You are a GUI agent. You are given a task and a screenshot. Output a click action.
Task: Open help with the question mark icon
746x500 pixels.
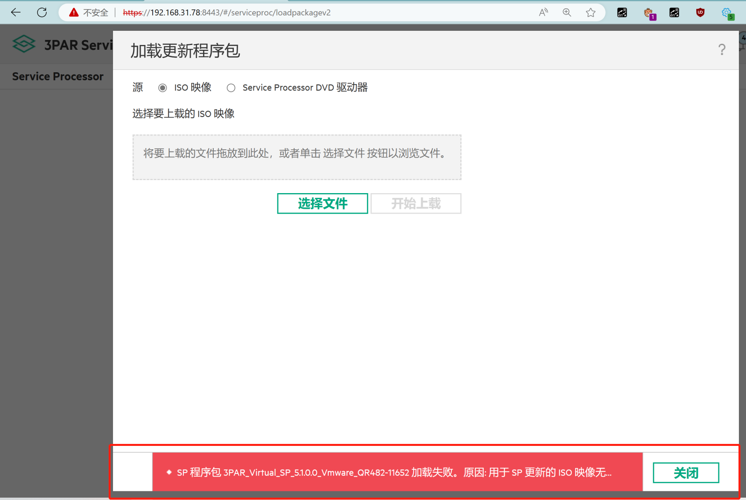pos(722,50)
